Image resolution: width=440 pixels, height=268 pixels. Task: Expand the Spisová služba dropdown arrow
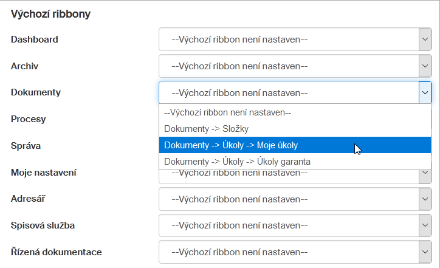tap(425, 225)
